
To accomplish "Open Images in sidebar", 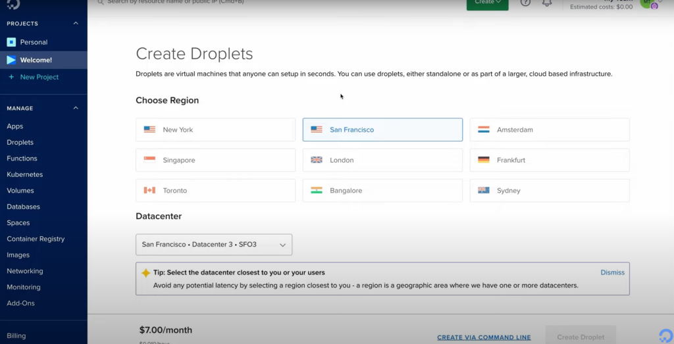I will (18, 255).
